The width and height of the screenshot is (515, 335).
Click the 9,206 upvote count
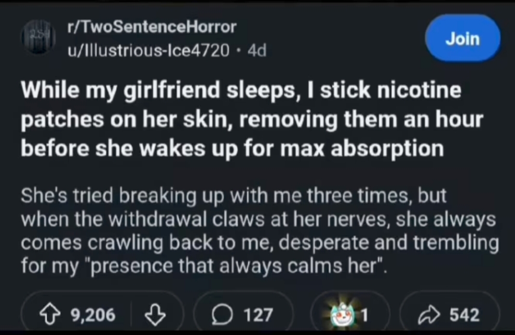tap(93, 315)
